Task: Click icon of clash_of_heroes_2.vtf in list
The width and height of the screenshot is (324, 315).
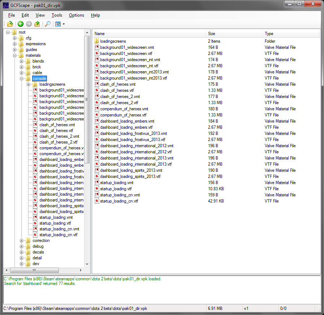Action: pos(97,103)
